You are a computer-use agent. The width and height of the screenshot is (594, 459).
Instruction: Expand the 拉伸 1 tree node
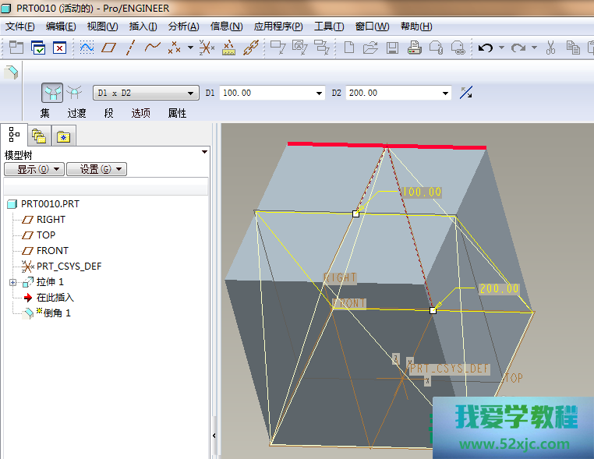(x=12, y=282)
